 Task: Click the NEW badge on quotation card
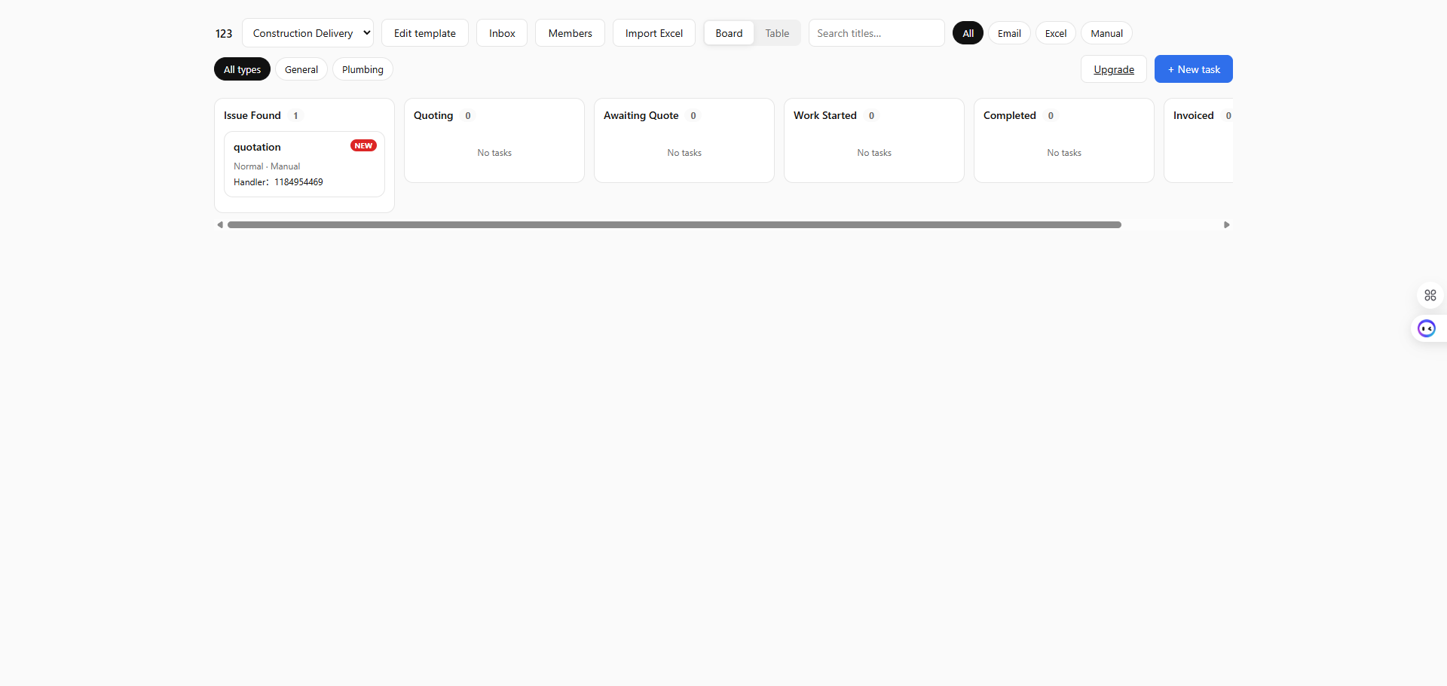(x=363, y=146)
